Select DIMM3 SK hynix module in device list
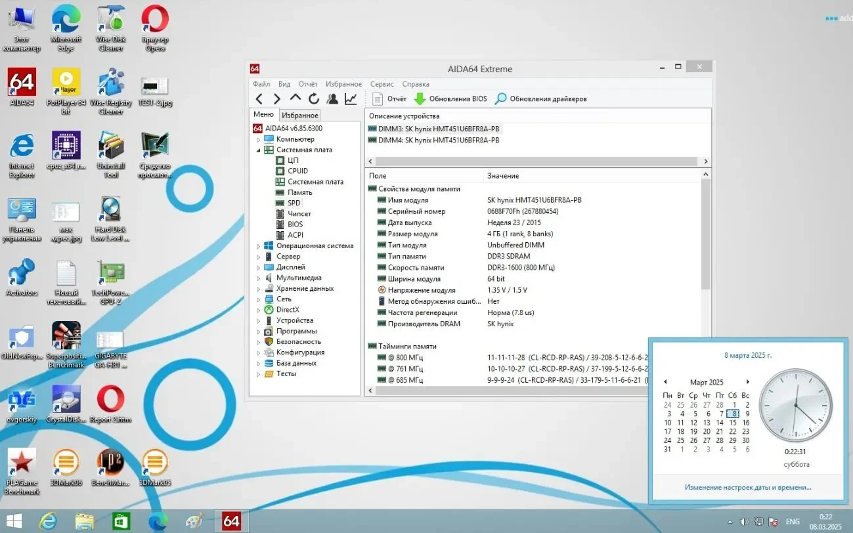The image size is (853, 533). coord(433,129)
